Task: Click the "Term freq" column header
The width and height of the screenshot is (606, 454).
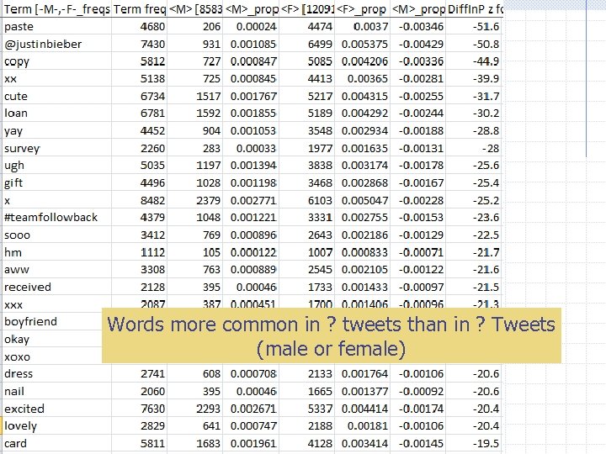Action: (x=140, y=8)
